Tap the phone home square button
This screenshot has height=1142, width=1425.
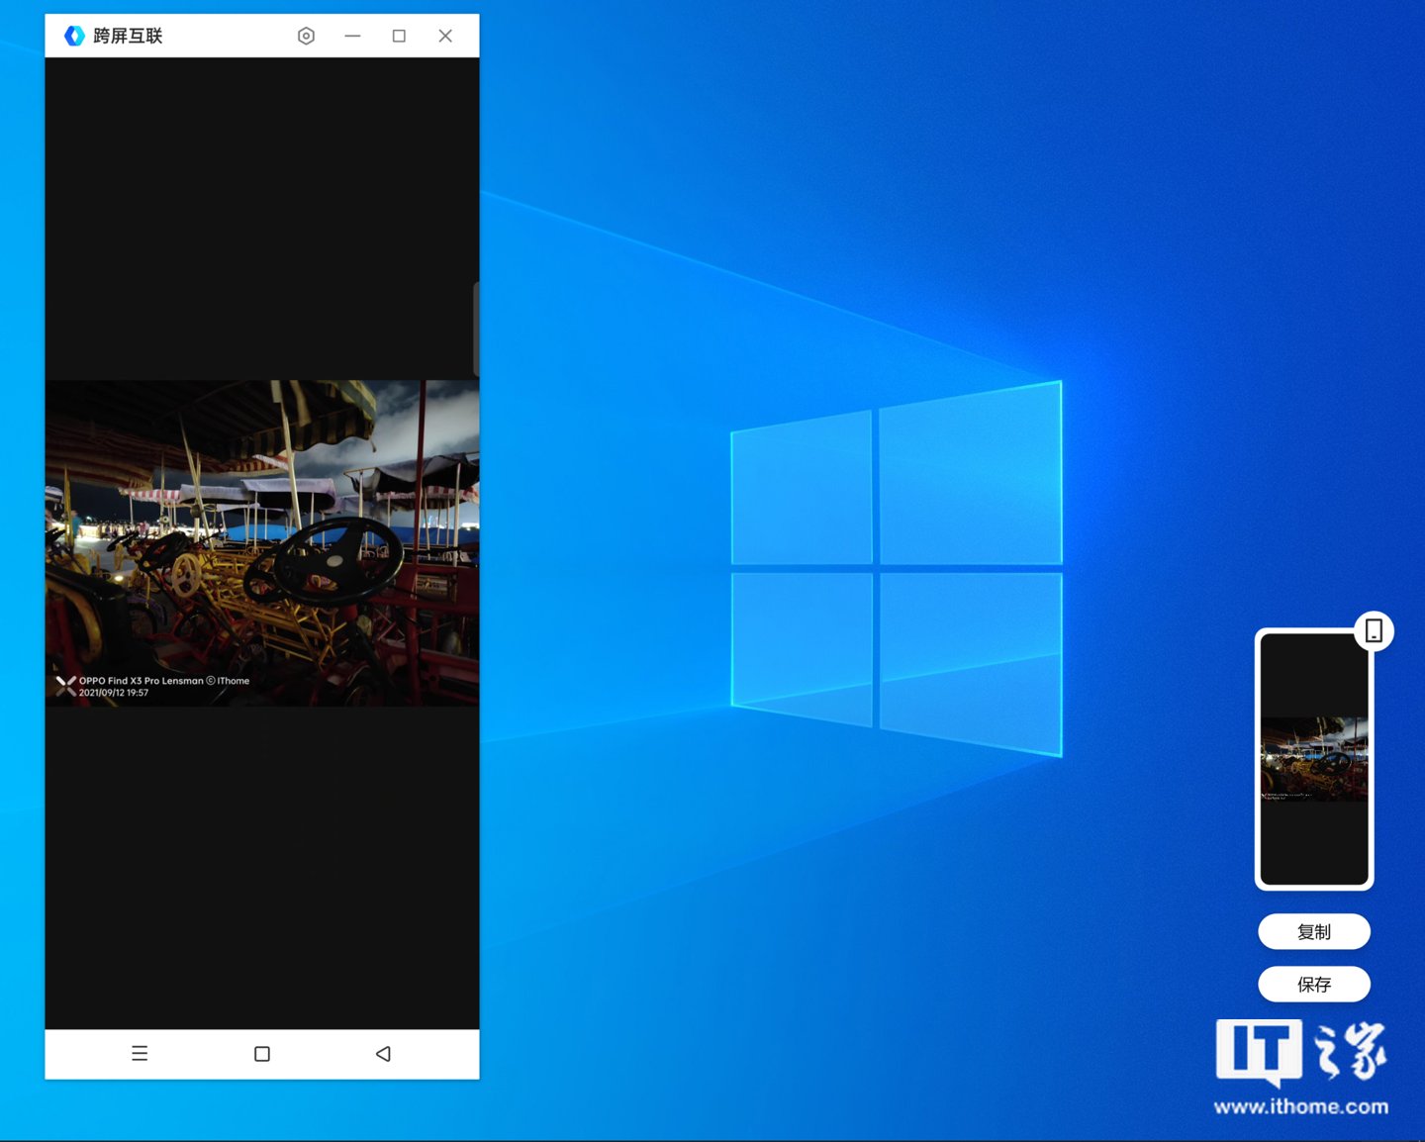tap(262, 1054)
